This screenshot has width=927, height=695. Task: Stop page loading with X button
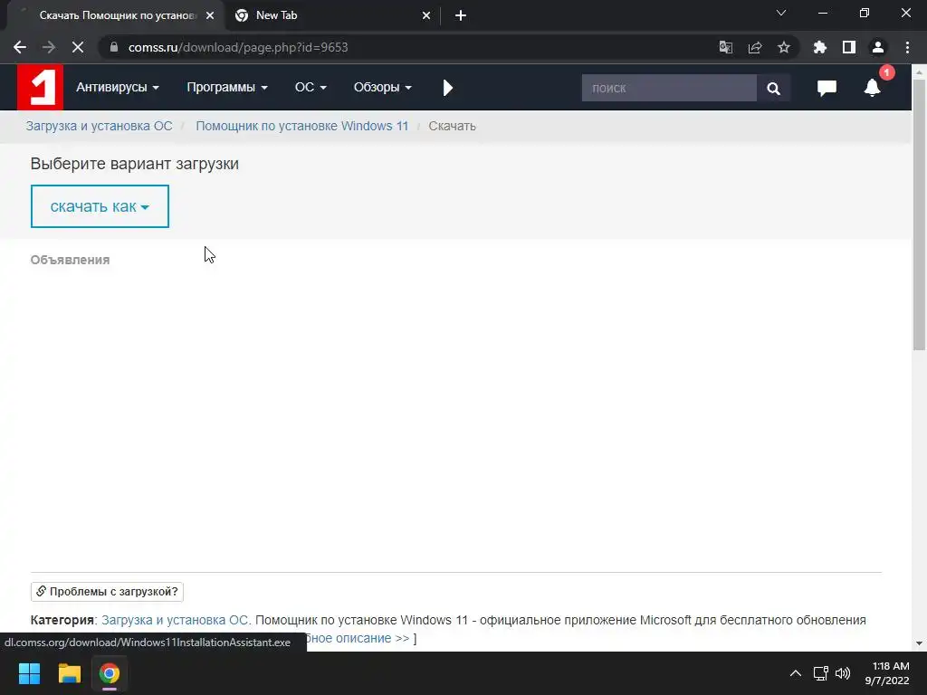coord(78,47)
